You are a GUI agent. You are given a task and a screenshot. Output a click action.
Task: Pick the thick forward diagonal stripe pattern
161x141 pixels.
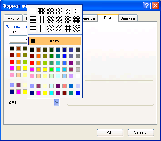pos(59,20)
